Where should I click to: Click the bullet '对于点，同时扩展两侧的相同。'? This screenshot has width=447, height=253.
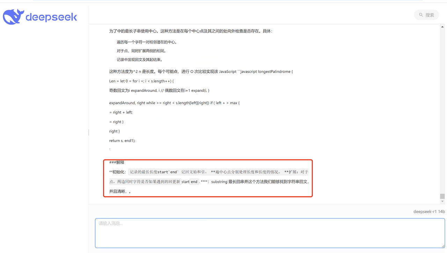point(142,51)
